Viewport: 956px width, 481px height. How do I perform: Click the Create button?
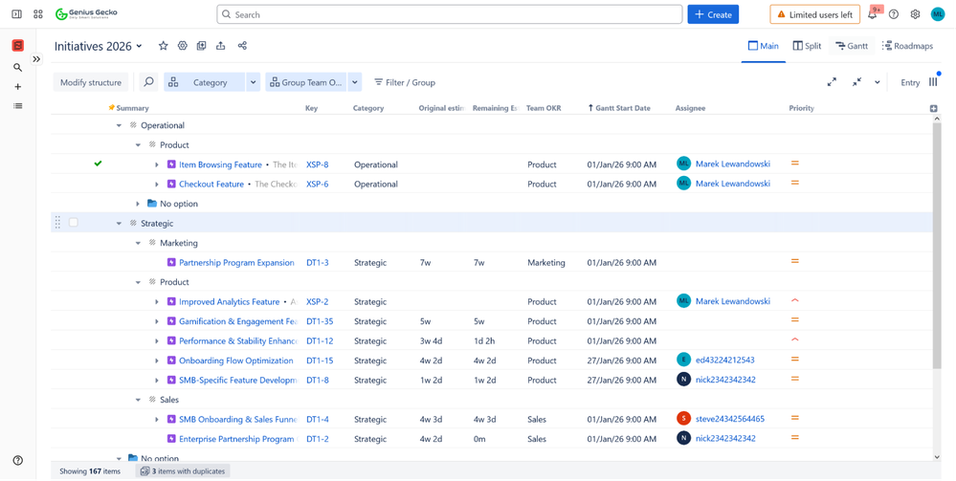pyautogui.click(x=713, y=15)
